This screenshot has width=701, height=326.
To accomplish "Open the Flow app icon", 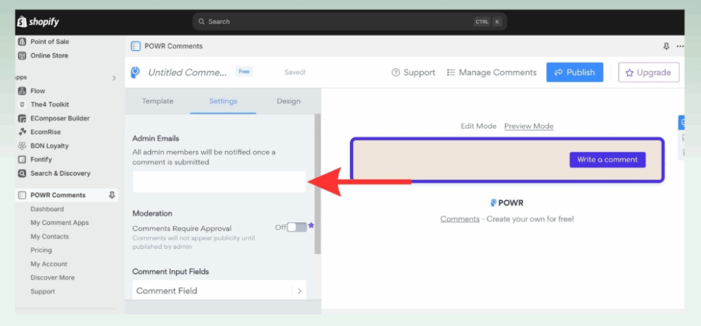I will (x=22, y=91).
